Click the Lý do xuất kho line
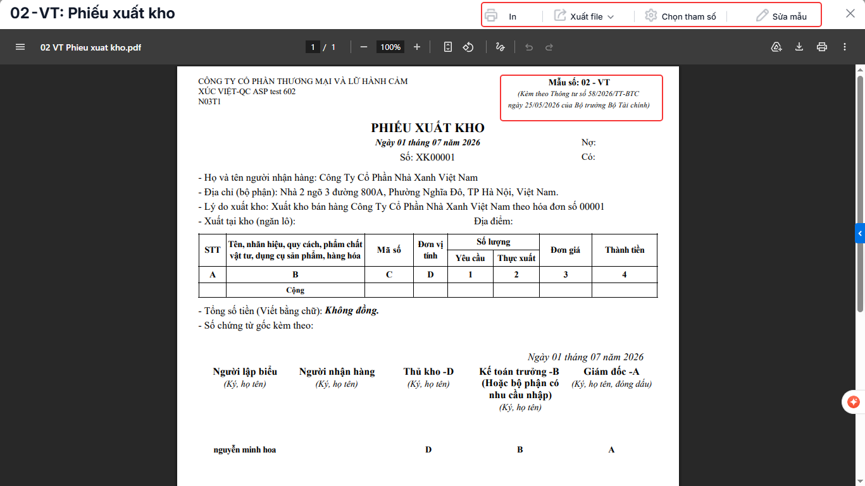The height and width of the screenshot is (486, 865). (x=401, y=207)
